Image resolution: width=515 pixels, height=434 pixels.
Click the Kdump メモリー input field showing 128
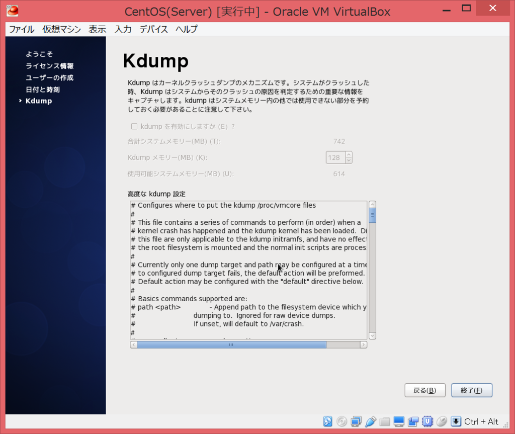tap(335, 157)
